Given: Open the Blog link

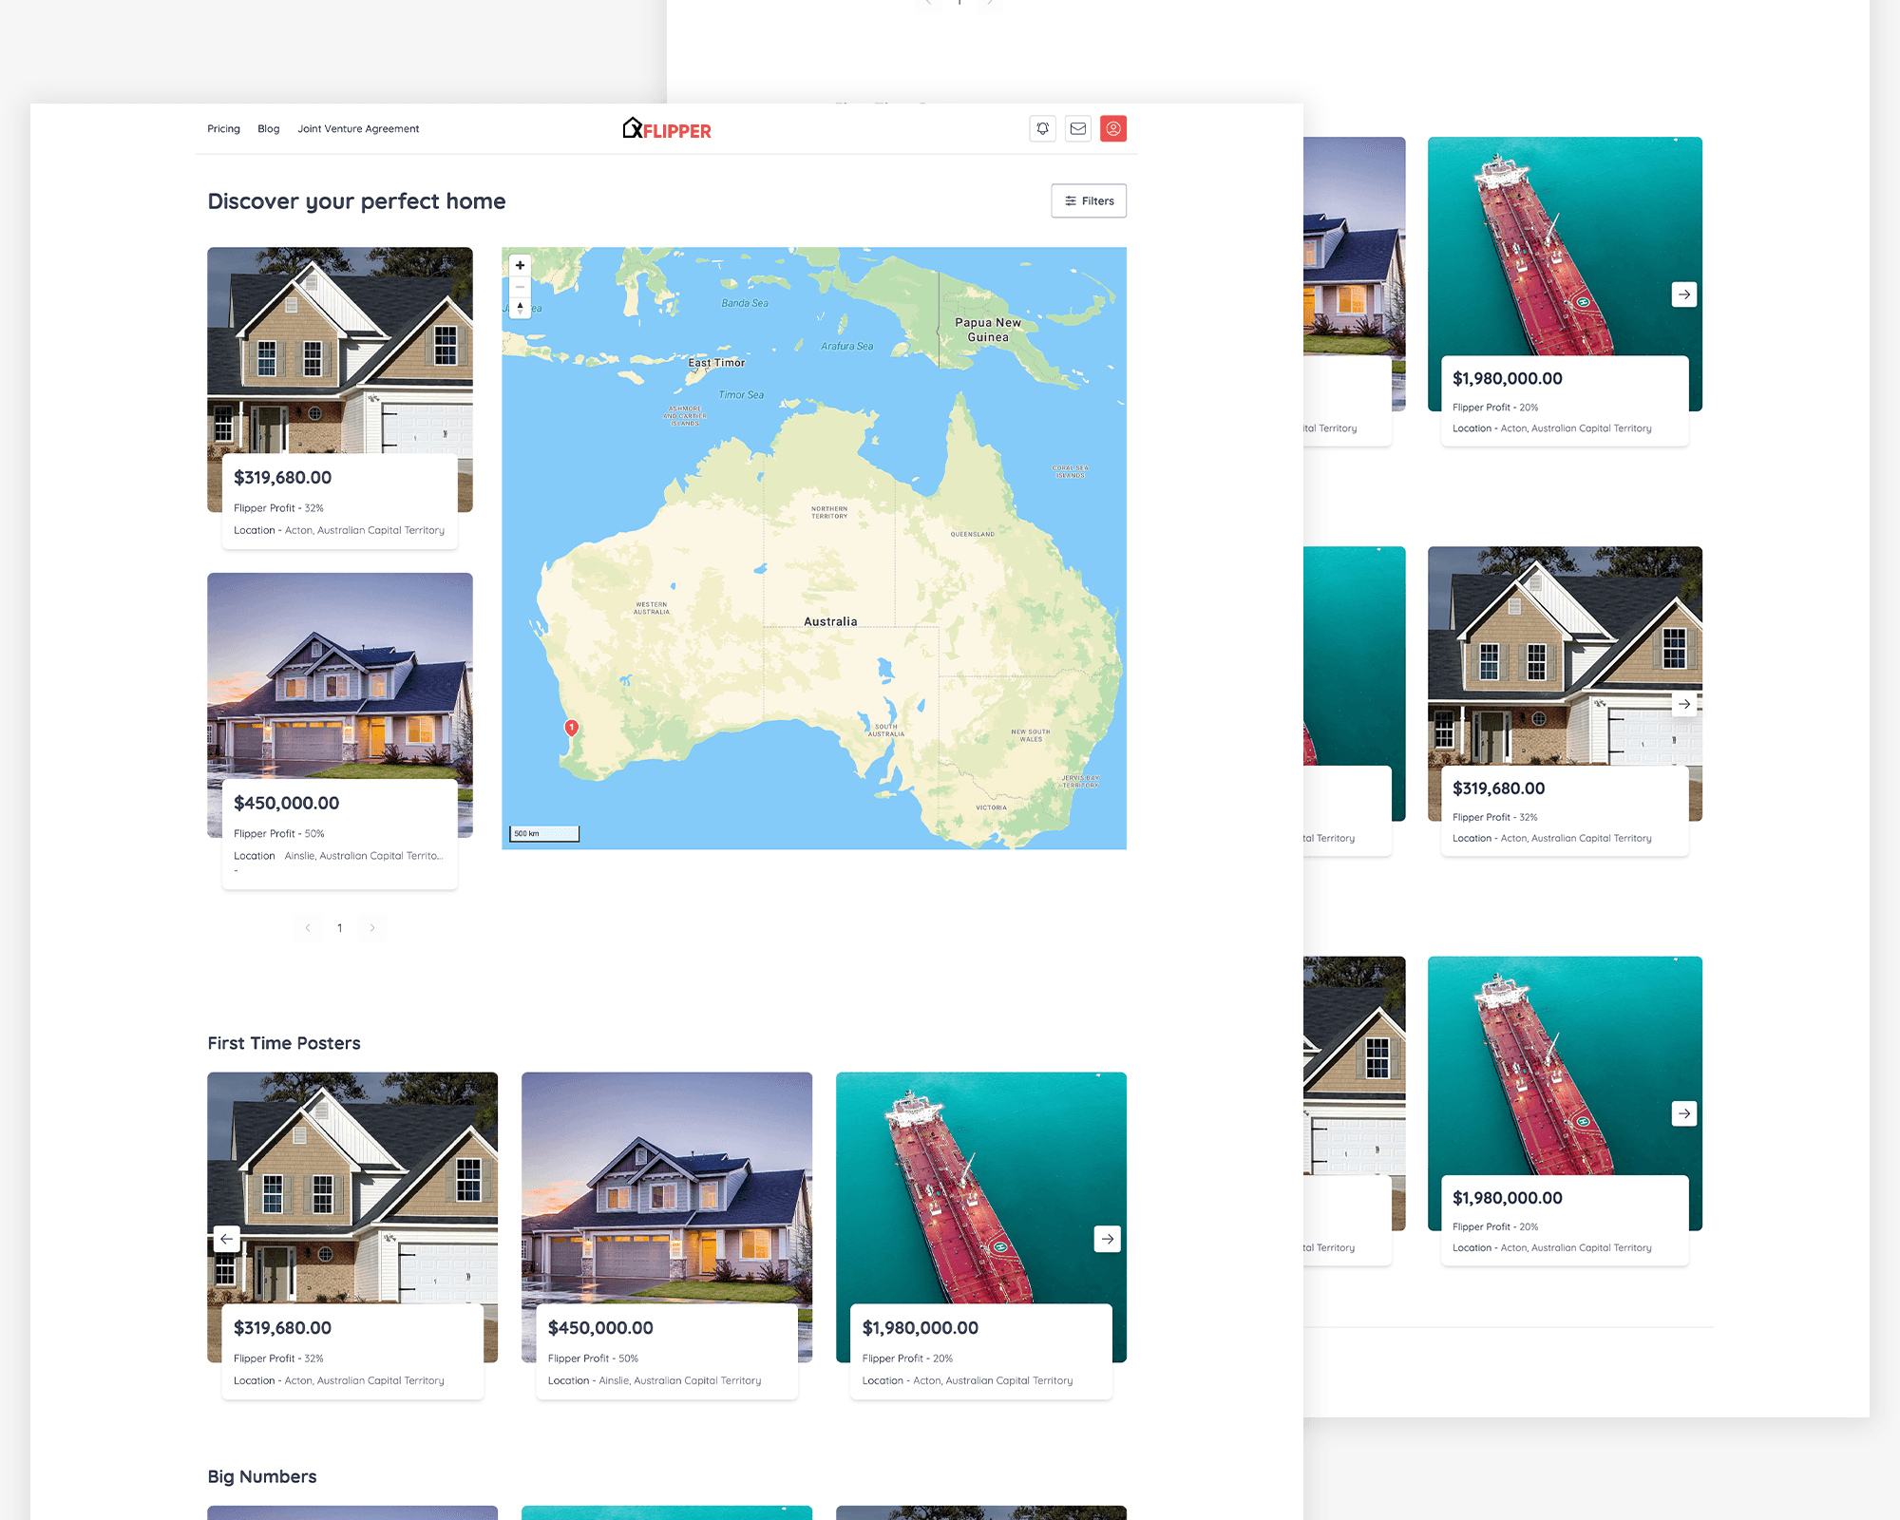Looking at the screenshot, I should tap(269, 129).
